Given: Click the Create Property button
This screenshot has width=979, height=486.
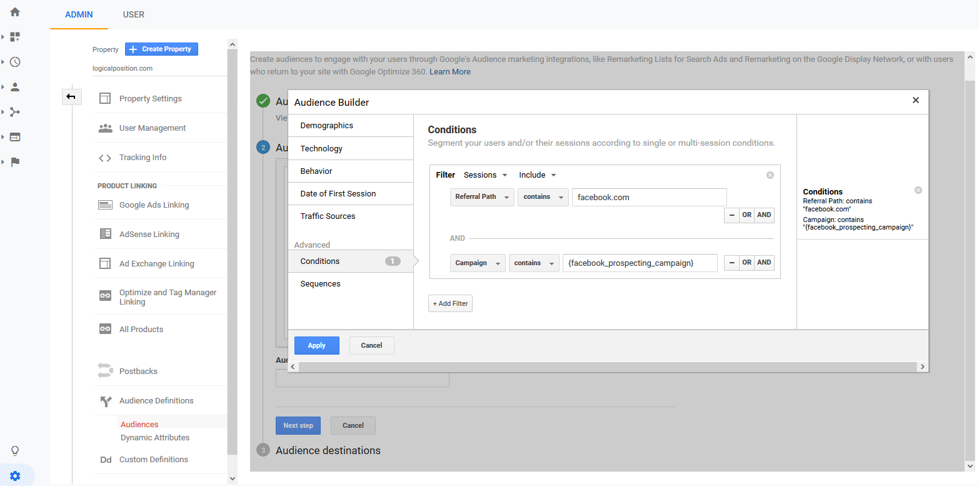Looking at the screenshot, I should click(161, 49).
